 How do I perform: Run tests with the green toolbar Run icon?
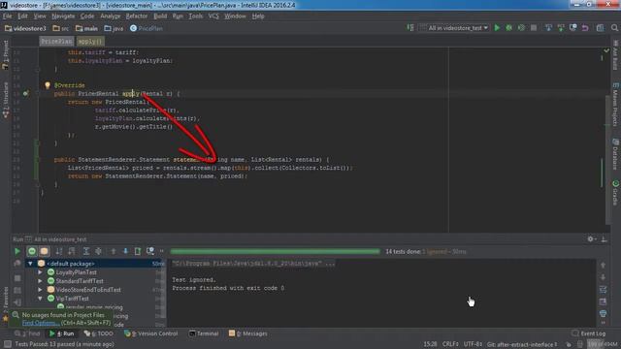coord(497,28)
